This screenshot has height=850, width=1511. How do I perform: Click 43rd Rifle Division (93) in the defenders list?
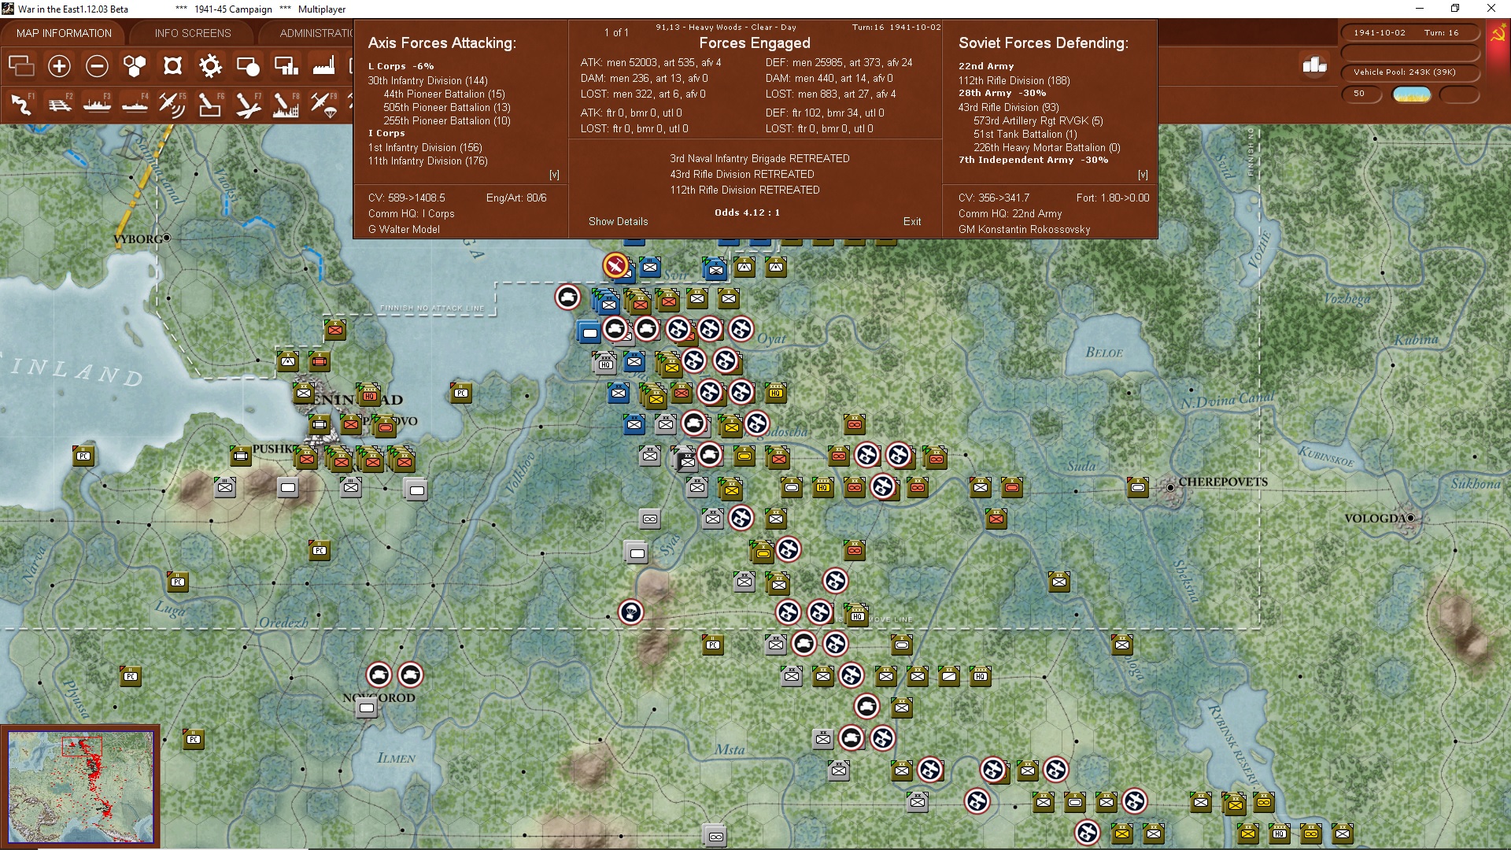(1008, 107)
